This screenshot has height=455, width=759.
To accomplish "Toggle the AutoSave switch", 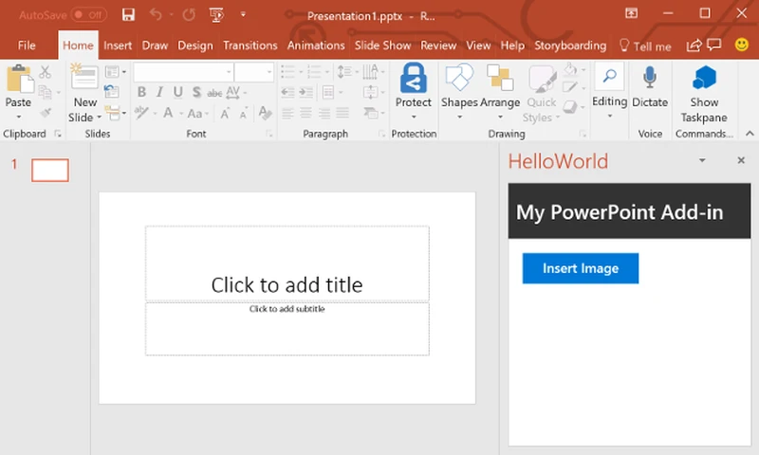I will tap(89, 15).
